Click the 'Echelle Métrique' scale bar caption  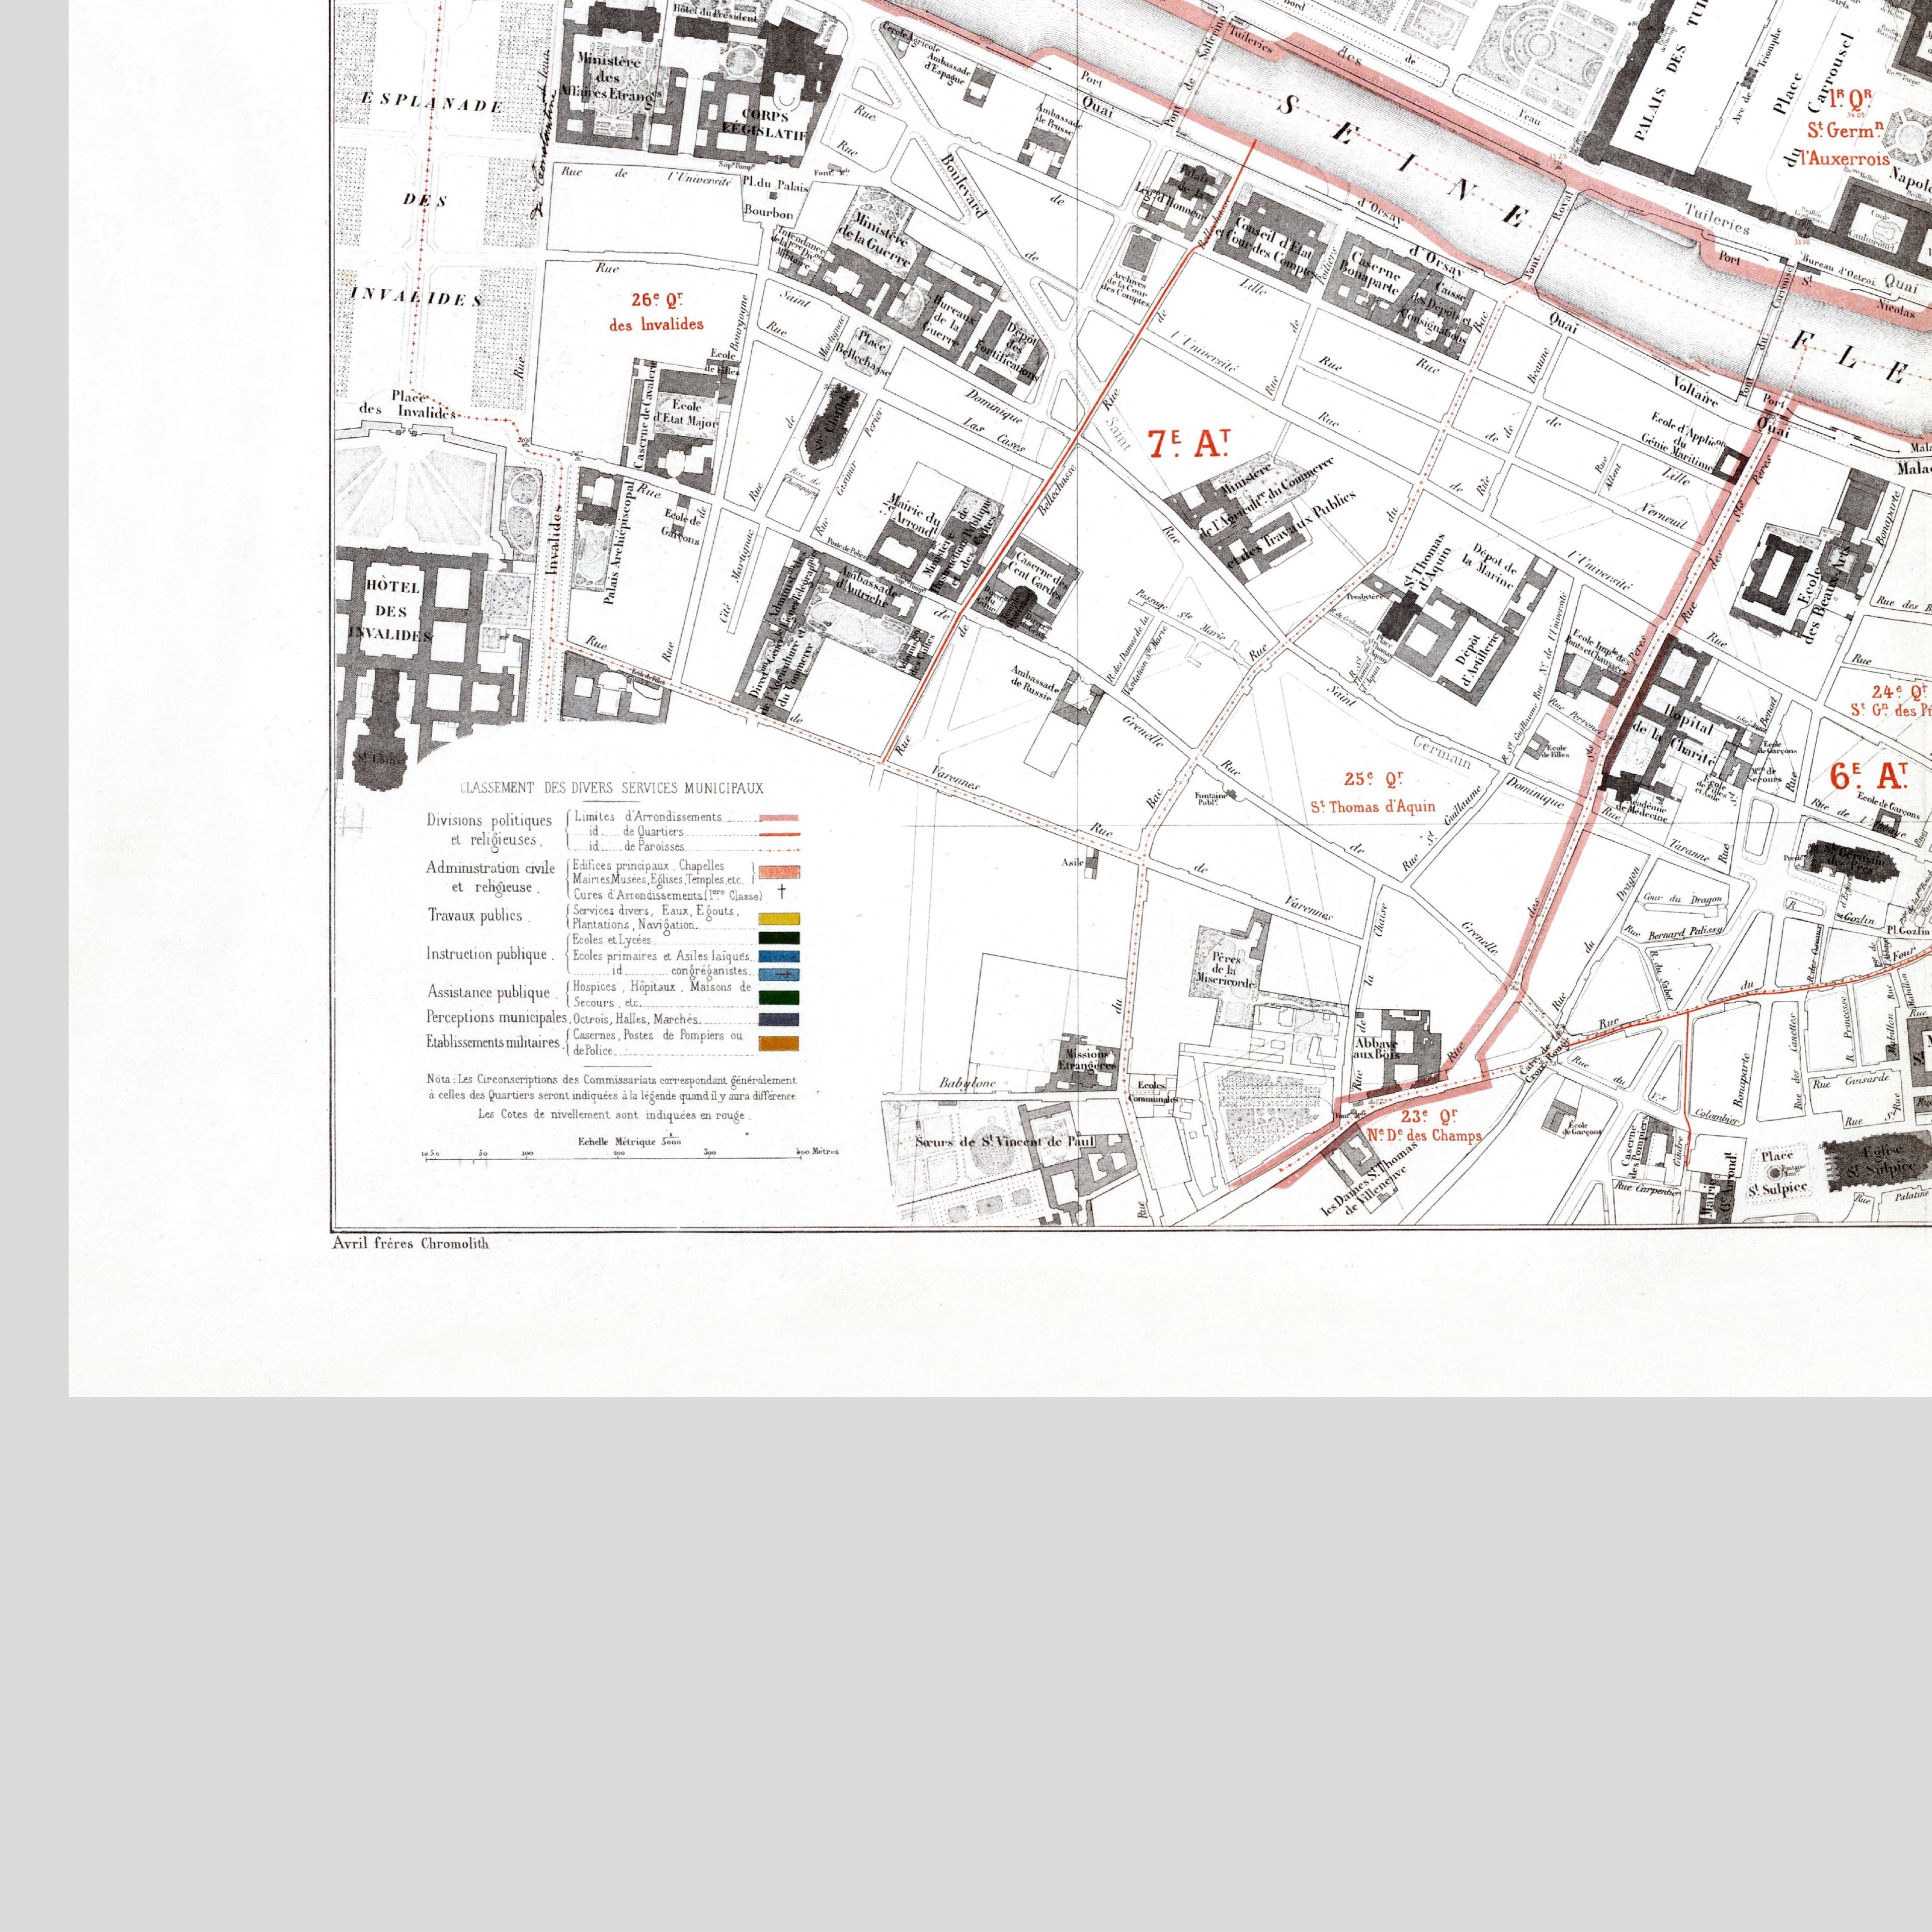[x=630, y=1141]
